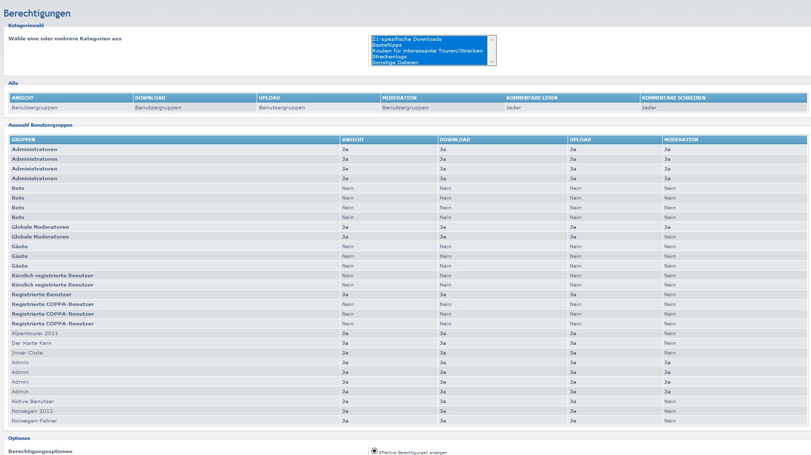
Task: Click the 'GRUPPEN' column header
Action: pyautogui.click(x=23, y=140)
